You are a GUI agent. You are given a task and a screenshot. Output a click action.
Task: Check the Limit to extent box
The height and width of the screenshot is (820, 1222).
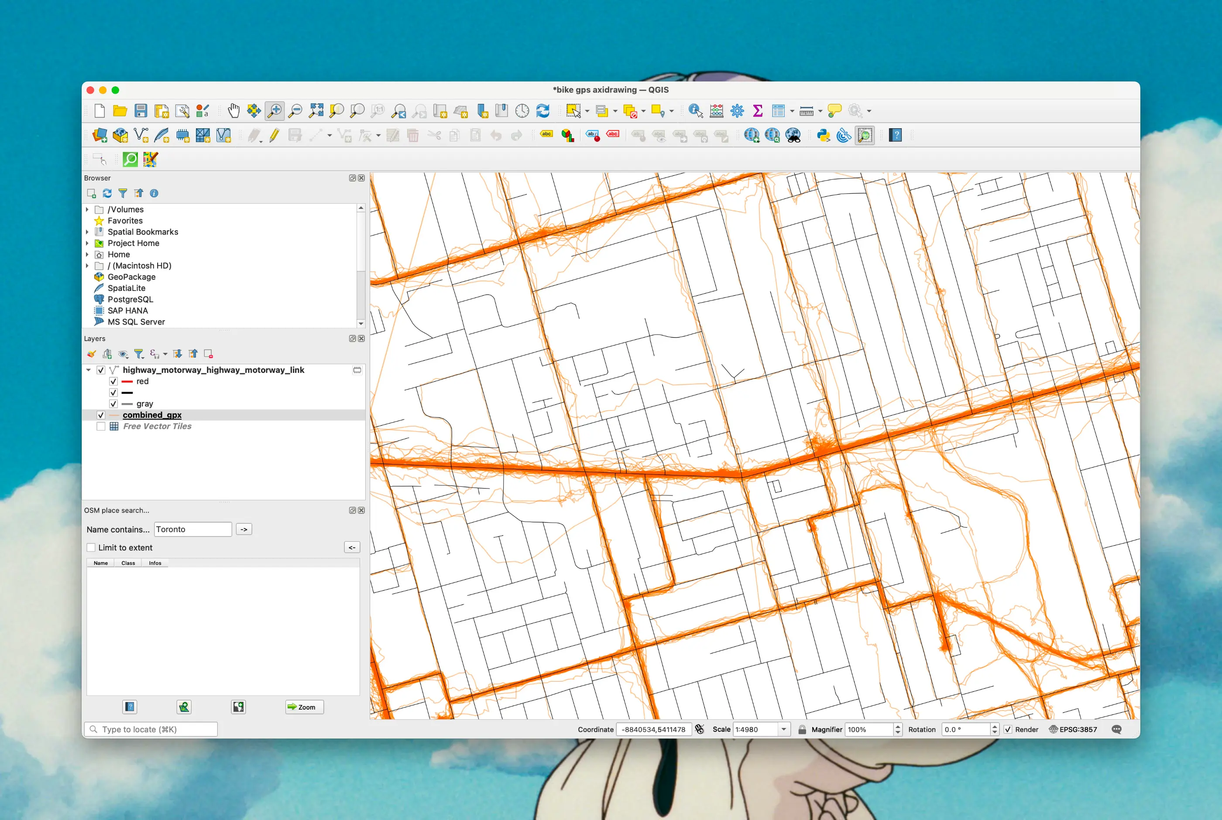point(91,547)
